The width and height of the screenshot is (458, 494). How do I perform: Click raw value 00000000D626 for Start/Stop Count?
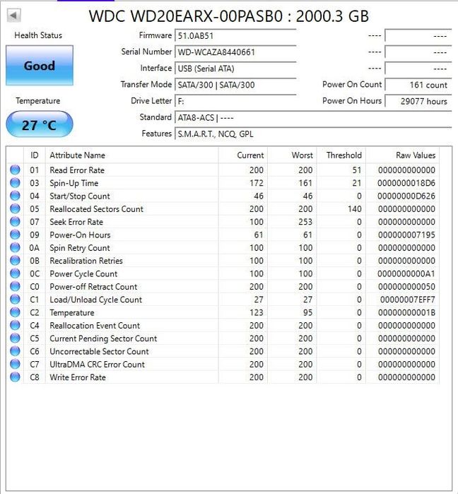pyautogui.click(x=406, y=196)
